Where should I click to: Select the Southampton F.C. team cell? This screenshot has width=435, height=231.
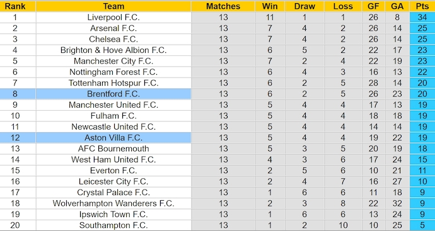pyautogui.click(x=113, y=225)
